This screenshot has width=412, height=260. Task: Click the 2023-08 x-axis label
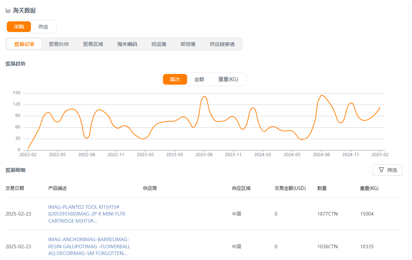tap(204, 155)
